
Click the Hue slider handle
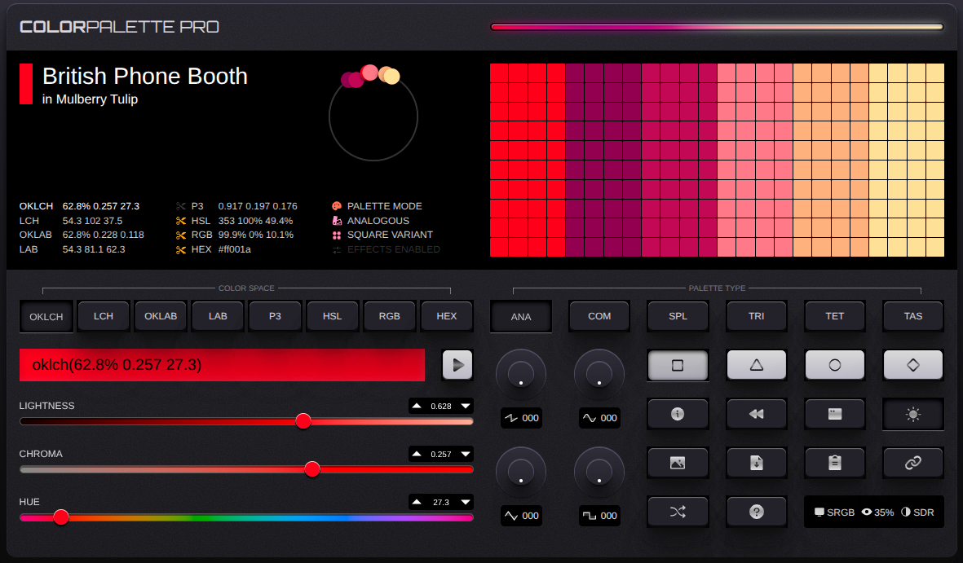61,517
